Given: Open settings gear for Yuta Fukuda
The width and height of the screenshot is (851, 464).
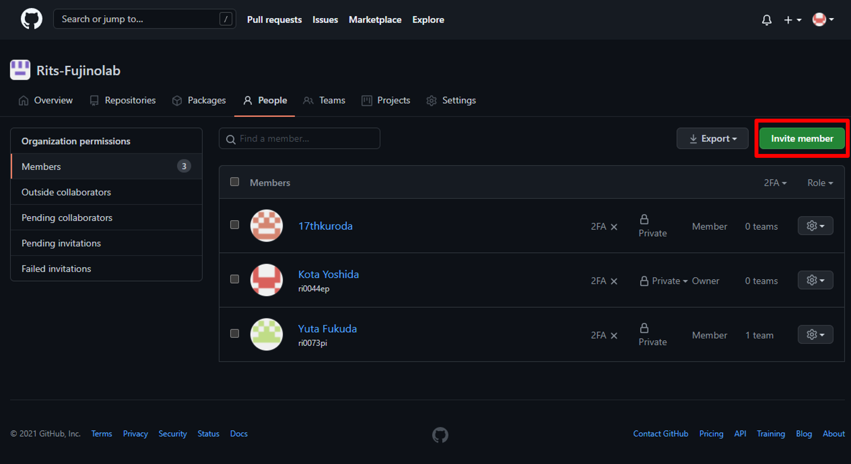Looking at the screenshot, I should point(815,334).
